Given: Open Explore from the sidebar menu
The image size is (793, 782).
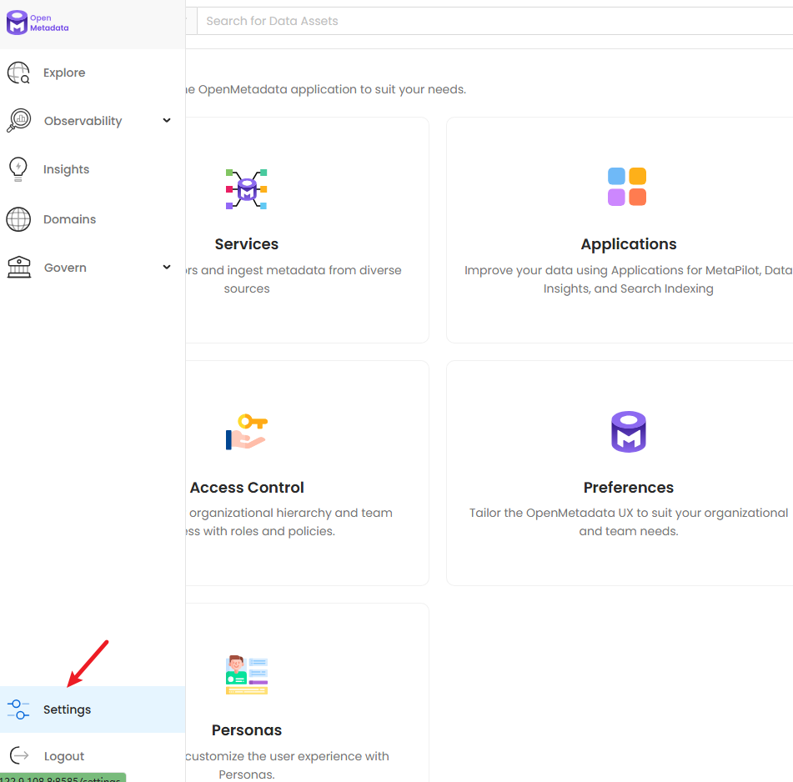Looking at the screenshot, I should [x=64, y=73].
